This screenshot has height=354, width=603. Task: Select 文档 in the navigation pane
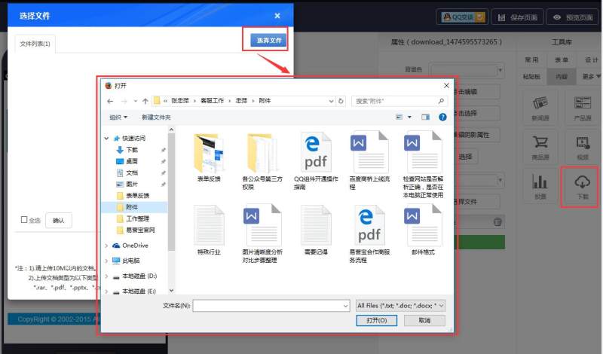click(x=131, y=173)
